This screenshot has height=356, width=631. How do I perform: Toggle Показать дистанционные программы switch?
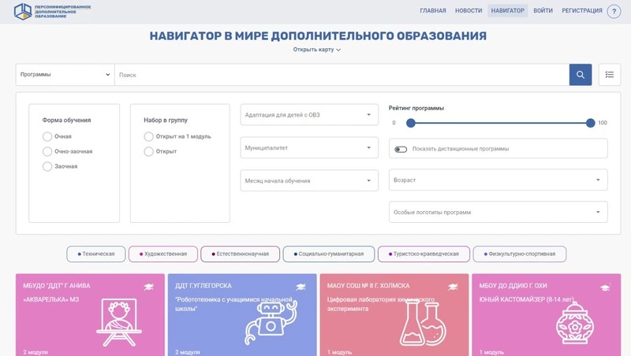(x=401, y=149)
